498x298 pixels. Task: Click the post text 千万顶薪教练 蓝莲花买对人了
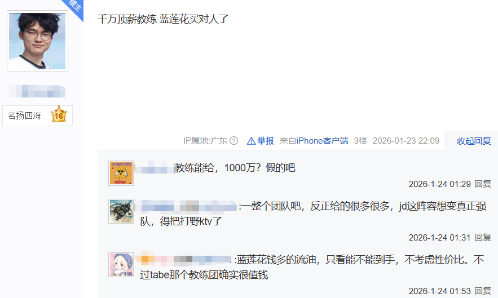point(162,19)
